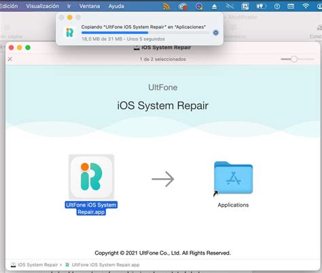This screenshot has width=322, height=273.
Task: Click the UltFone iOS System Repair.app label
Action: [91, 209]
